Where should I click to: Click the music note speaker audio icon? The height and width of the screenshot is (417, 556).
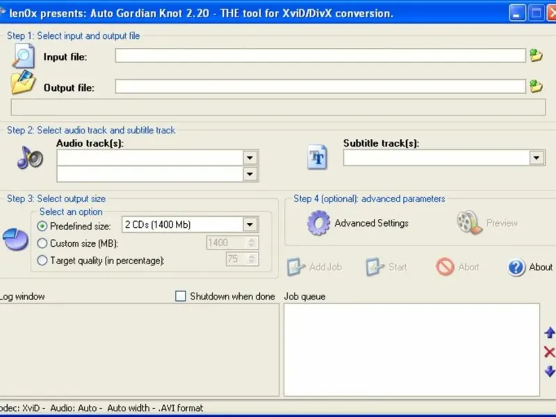(30, 158)
